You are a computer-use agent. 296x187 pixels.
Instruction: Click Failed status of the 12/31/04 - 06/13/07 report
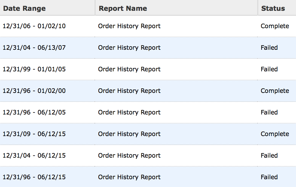pos(269,48)
